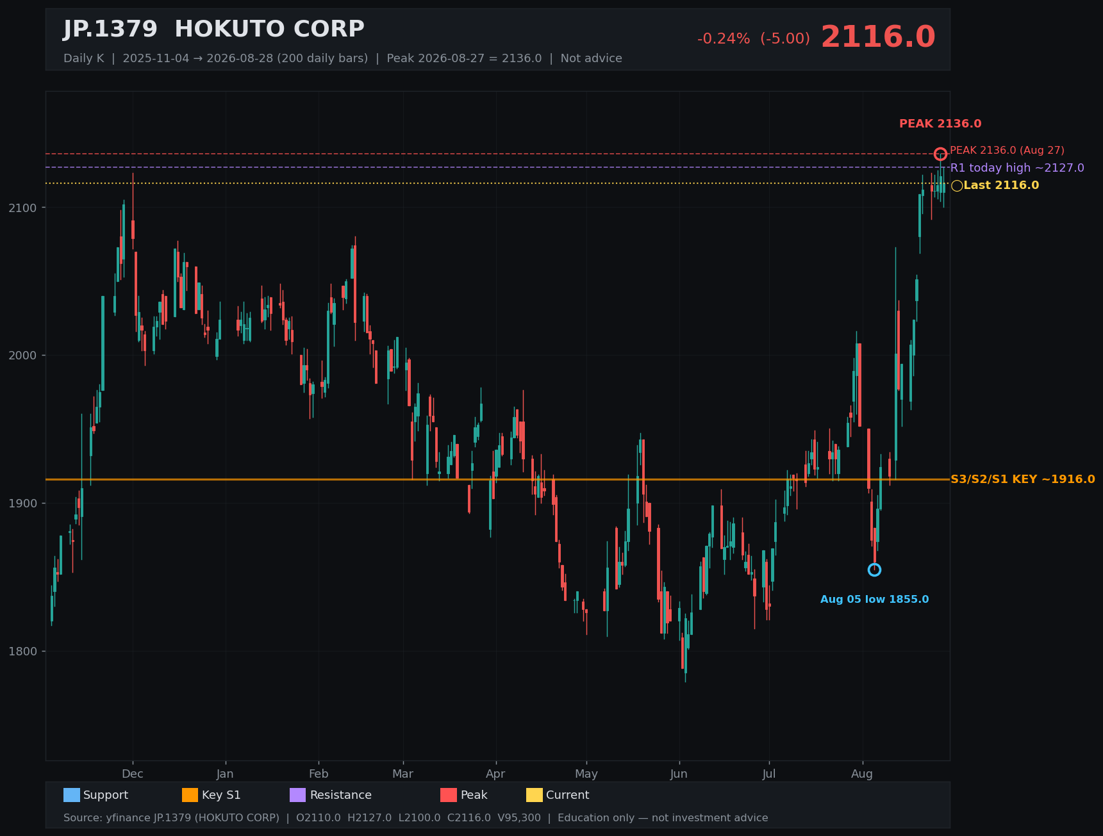Click the 1800 y-axis tick label
This screenshot has width=1103, height=836.
coord(22,652)
